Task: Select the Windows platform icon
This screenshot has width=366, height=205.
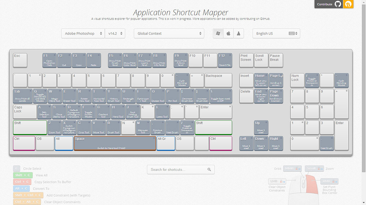Action: tap(218, 34)
